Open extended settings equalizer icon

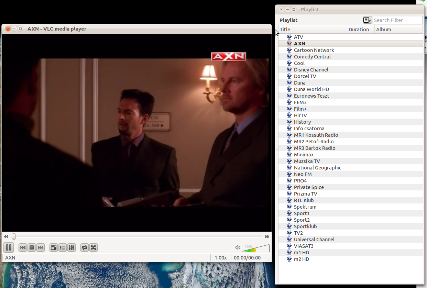[71, 247]
